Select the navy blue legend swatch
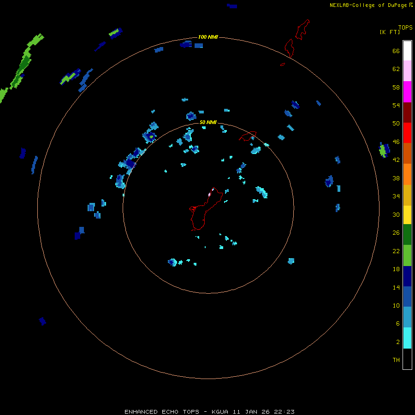Image resolution: width=415 pixels, height=415 pixels. click(x=407, y=276)
